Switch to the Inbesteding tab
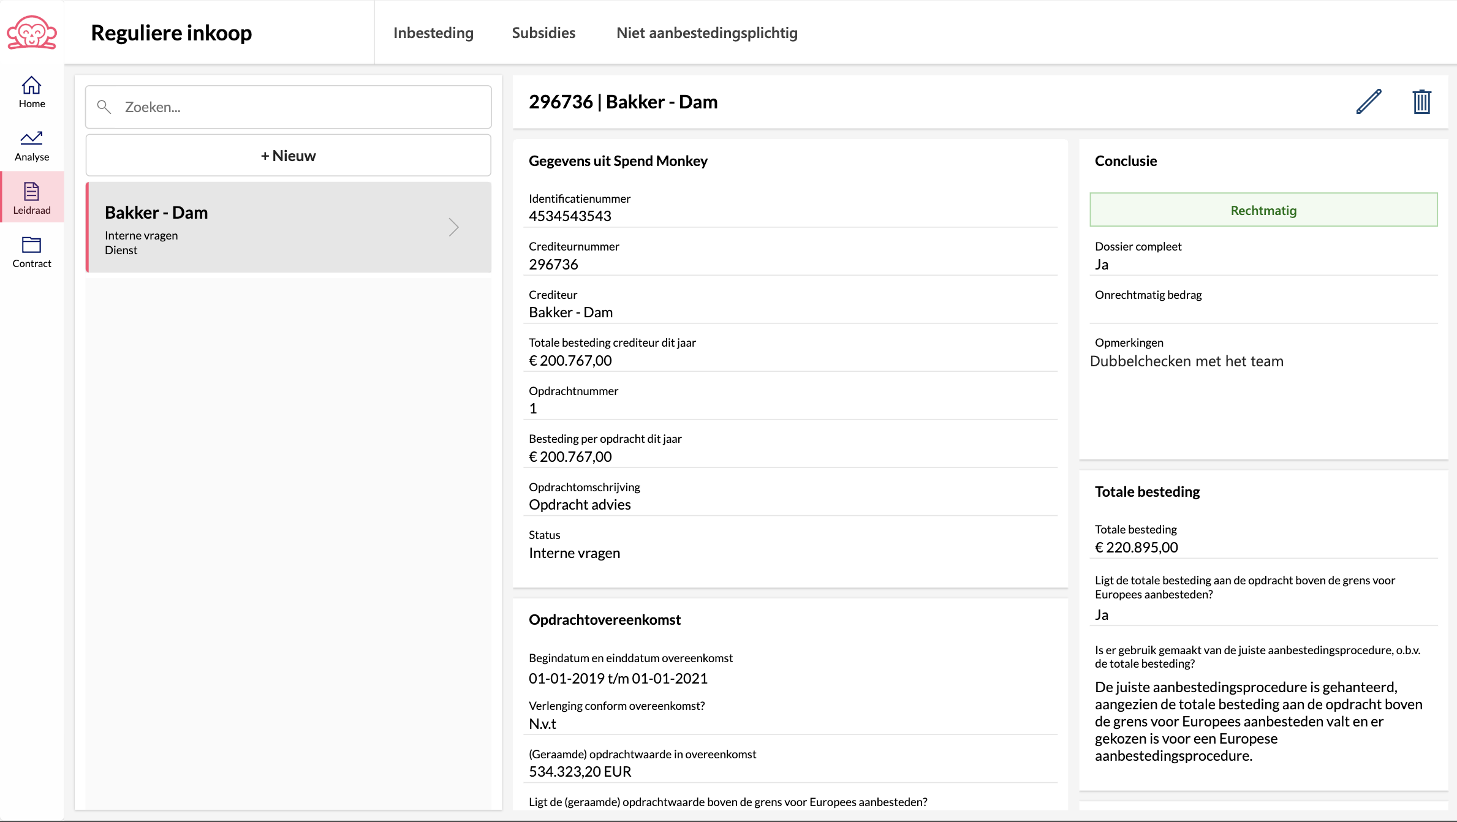1457x822 pixels. coord(433,33)
